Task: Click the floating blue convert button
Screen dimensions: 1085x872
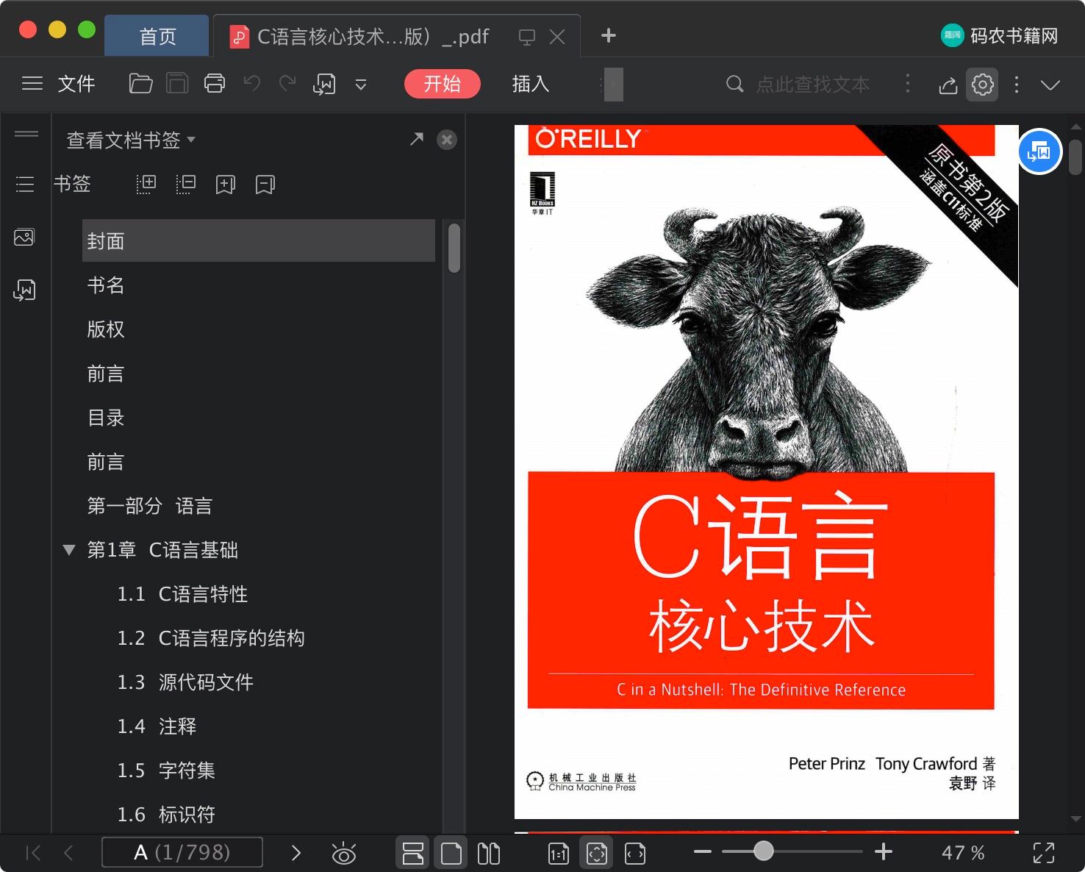Action: [x=1040, y=151]
